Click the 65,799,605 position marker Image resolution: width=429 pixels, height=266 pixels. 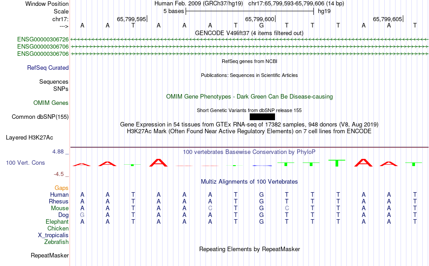[x=388, y=19]
